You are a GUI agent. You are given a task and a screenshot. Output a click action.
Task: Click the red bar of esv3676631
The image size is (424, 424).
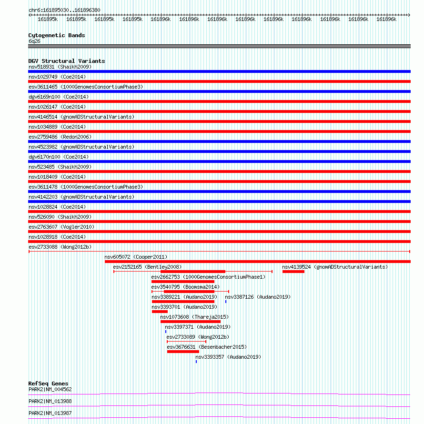(183, 352)
